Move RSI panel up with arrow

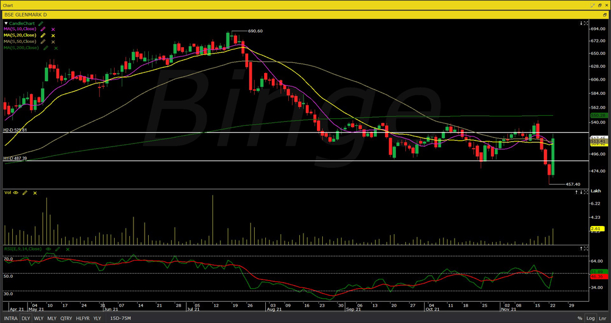click(581, 248)
